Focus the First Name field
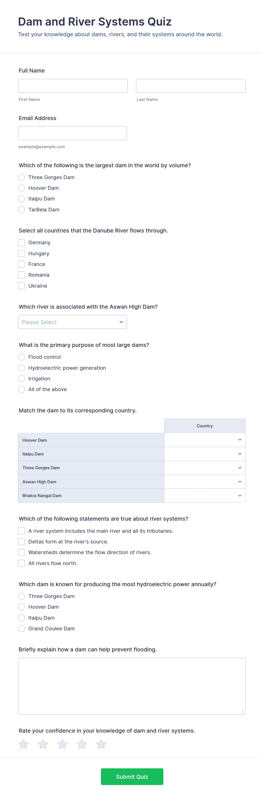Image resolution: width=261 pixels, height=799 pixels. click(73, 85)
